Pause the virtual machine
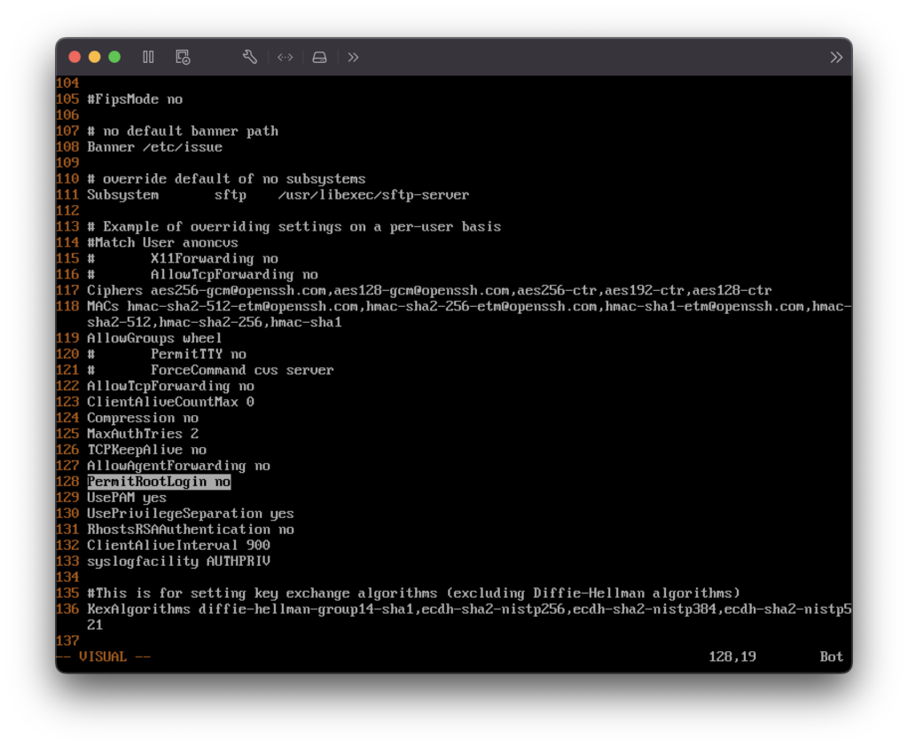The width and height of the screenshot is (908, 747). [148, 57]
